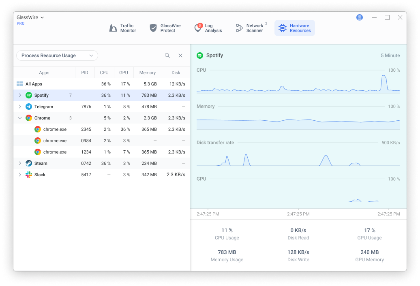The width and height of the screenshot is (420, 286).
Task: Click the Slack app icon in the list
Action: coord(29,175)
